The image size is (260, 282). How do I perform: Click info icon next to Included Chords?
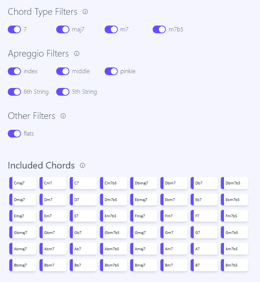(83, 165)
